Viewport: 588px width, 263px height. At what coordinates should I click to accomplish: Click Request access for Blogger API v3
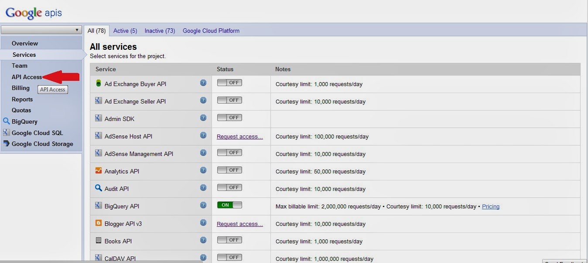coord(240,224)
